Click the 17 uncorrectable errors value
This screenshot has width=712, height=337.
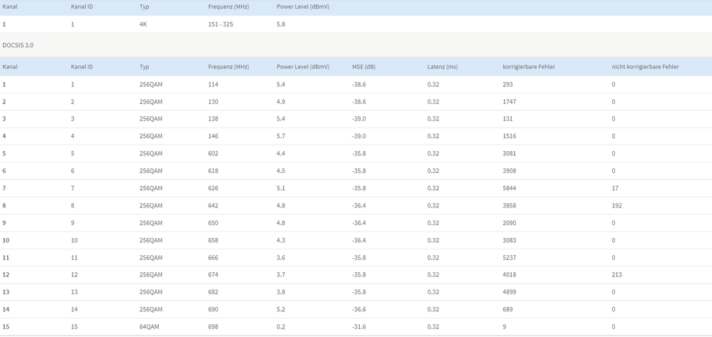click(615, 189)
